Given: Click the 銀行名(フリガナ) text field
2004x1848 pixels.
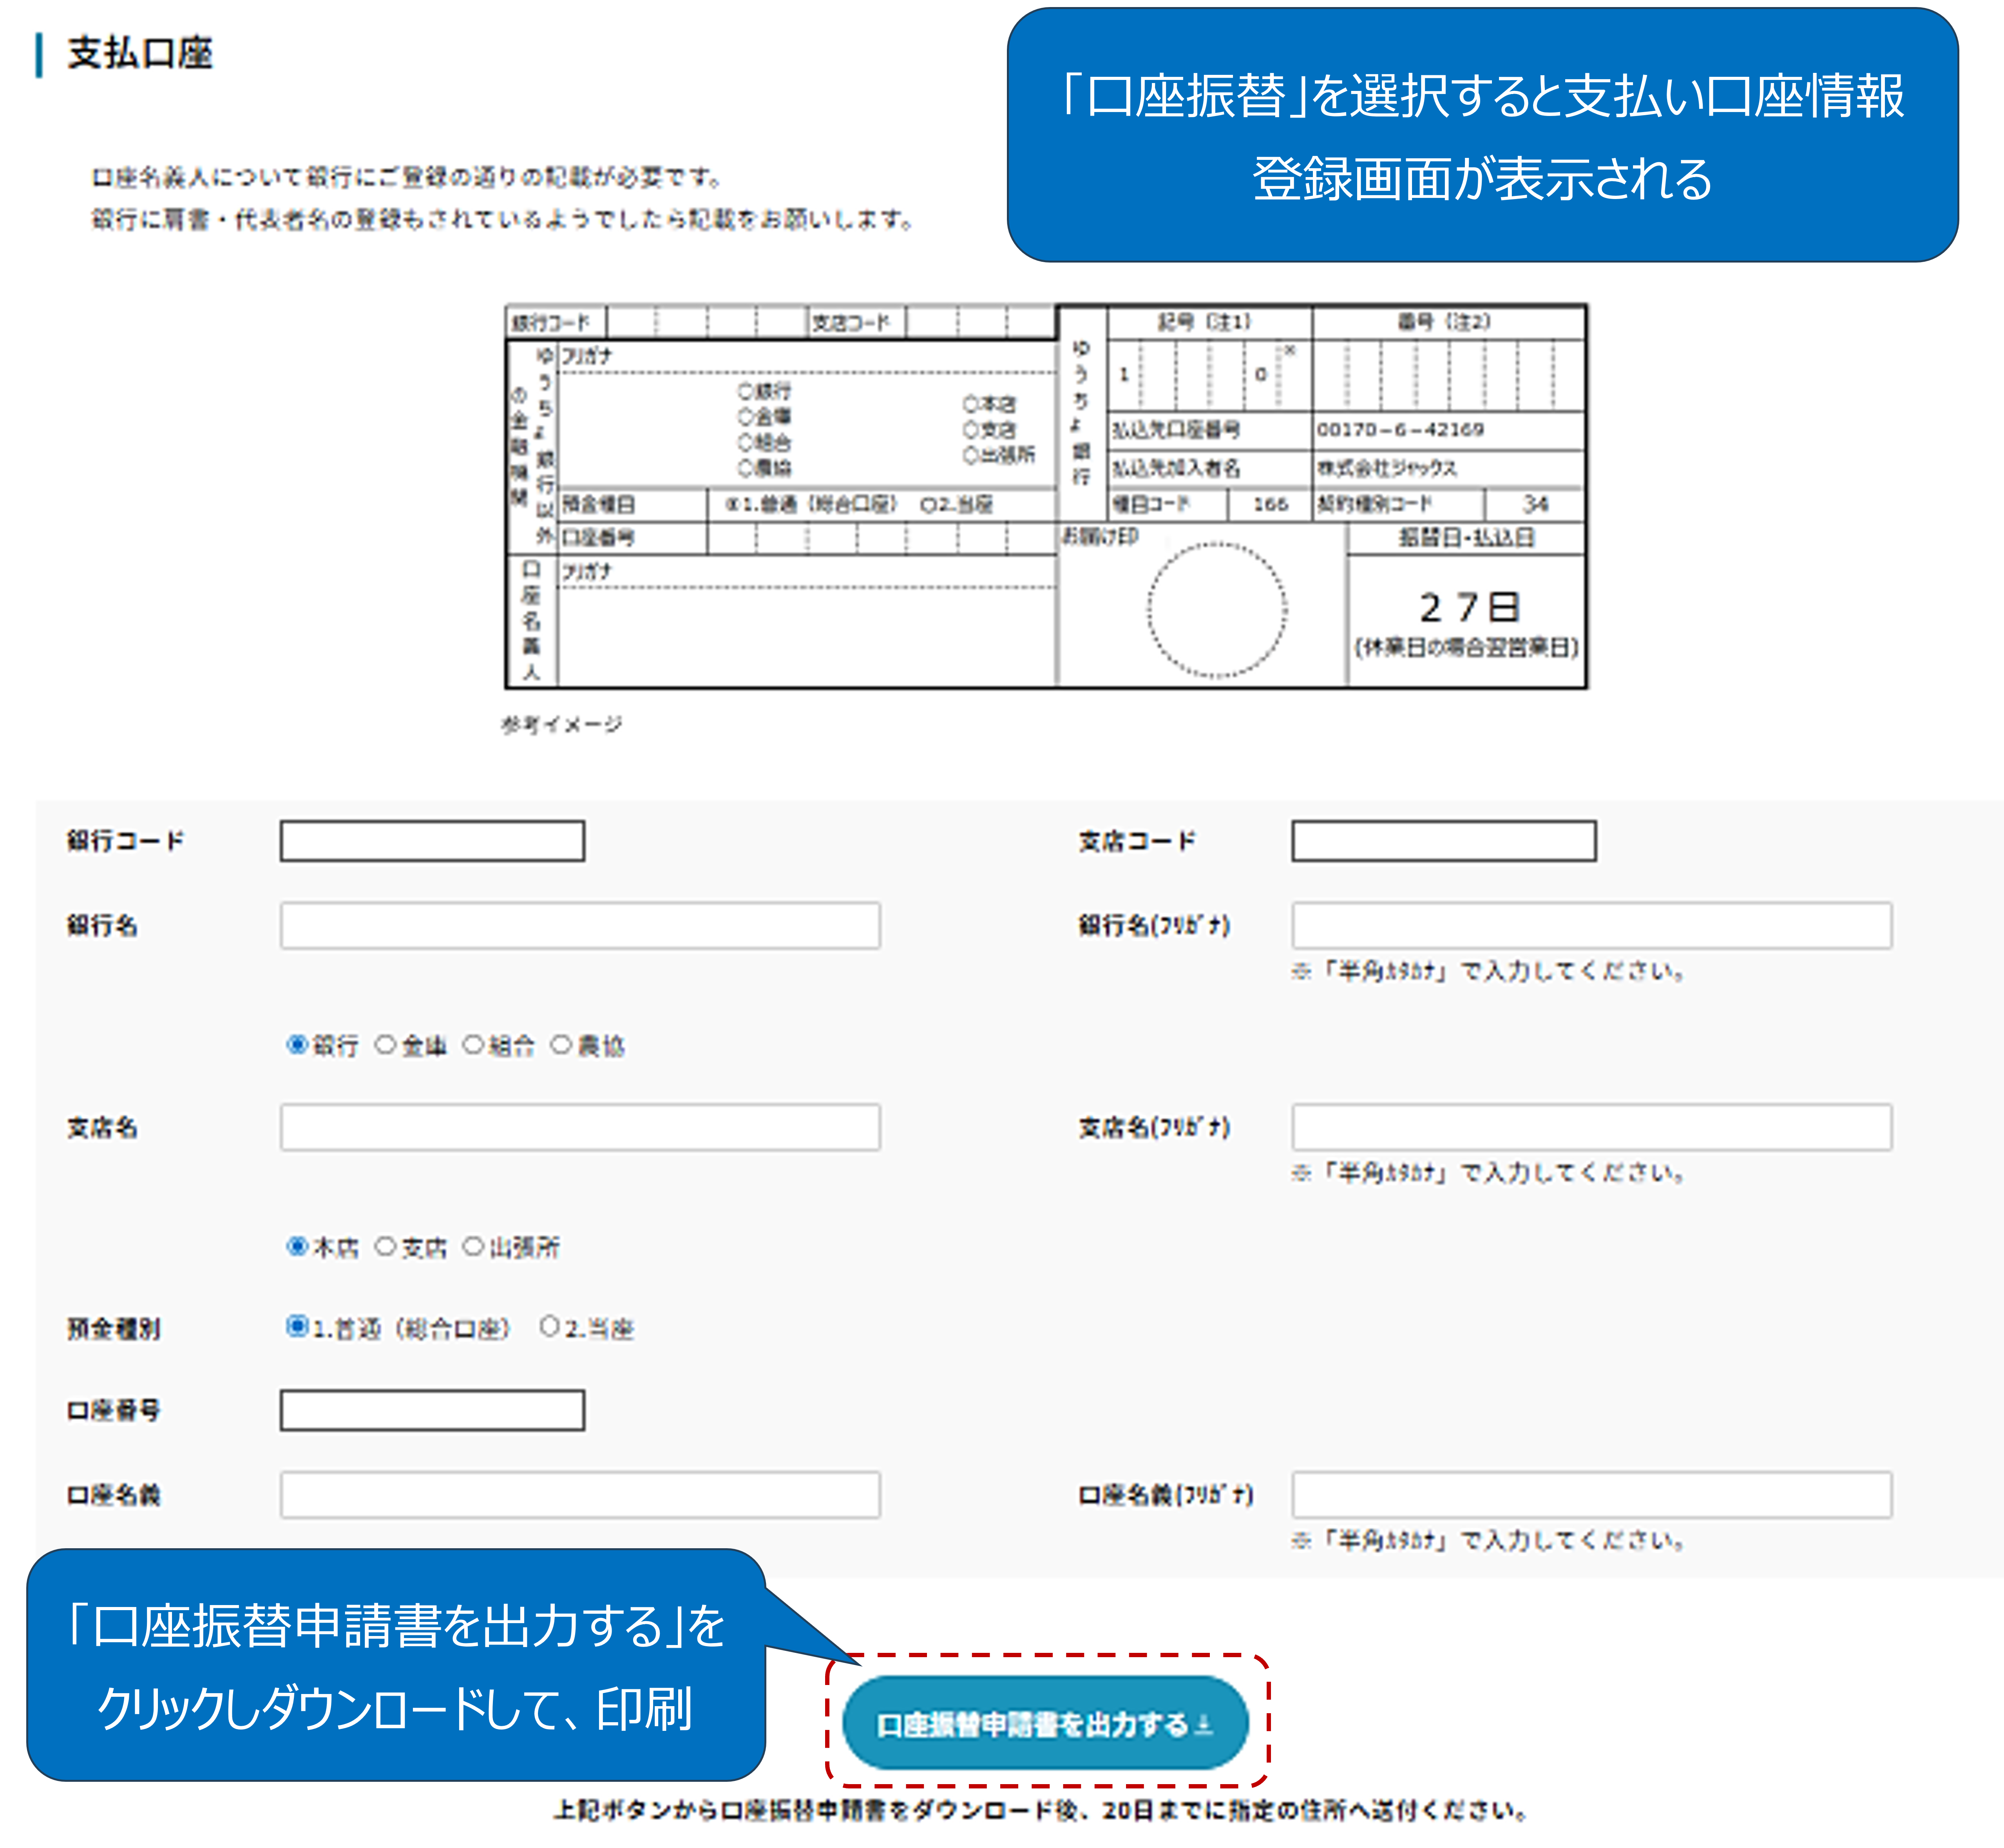Looking at the screenshot, I should 1591,925.
